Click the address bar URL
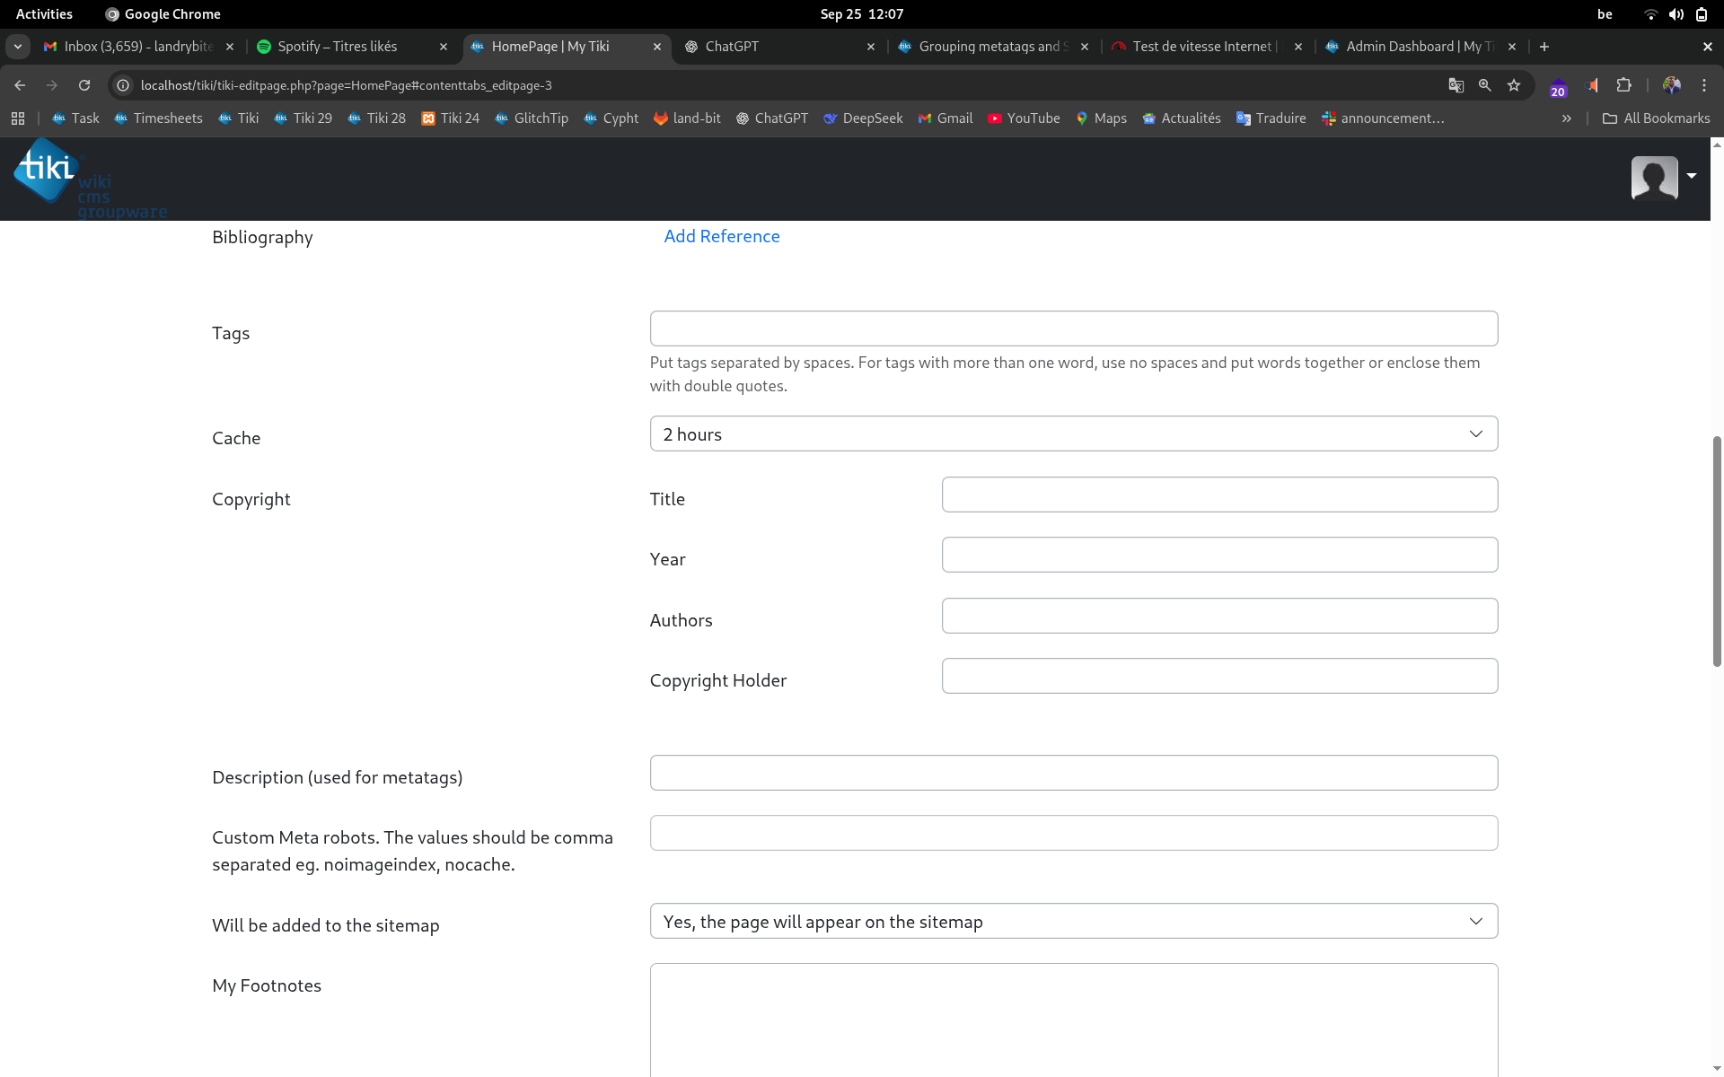 [346, 85]
